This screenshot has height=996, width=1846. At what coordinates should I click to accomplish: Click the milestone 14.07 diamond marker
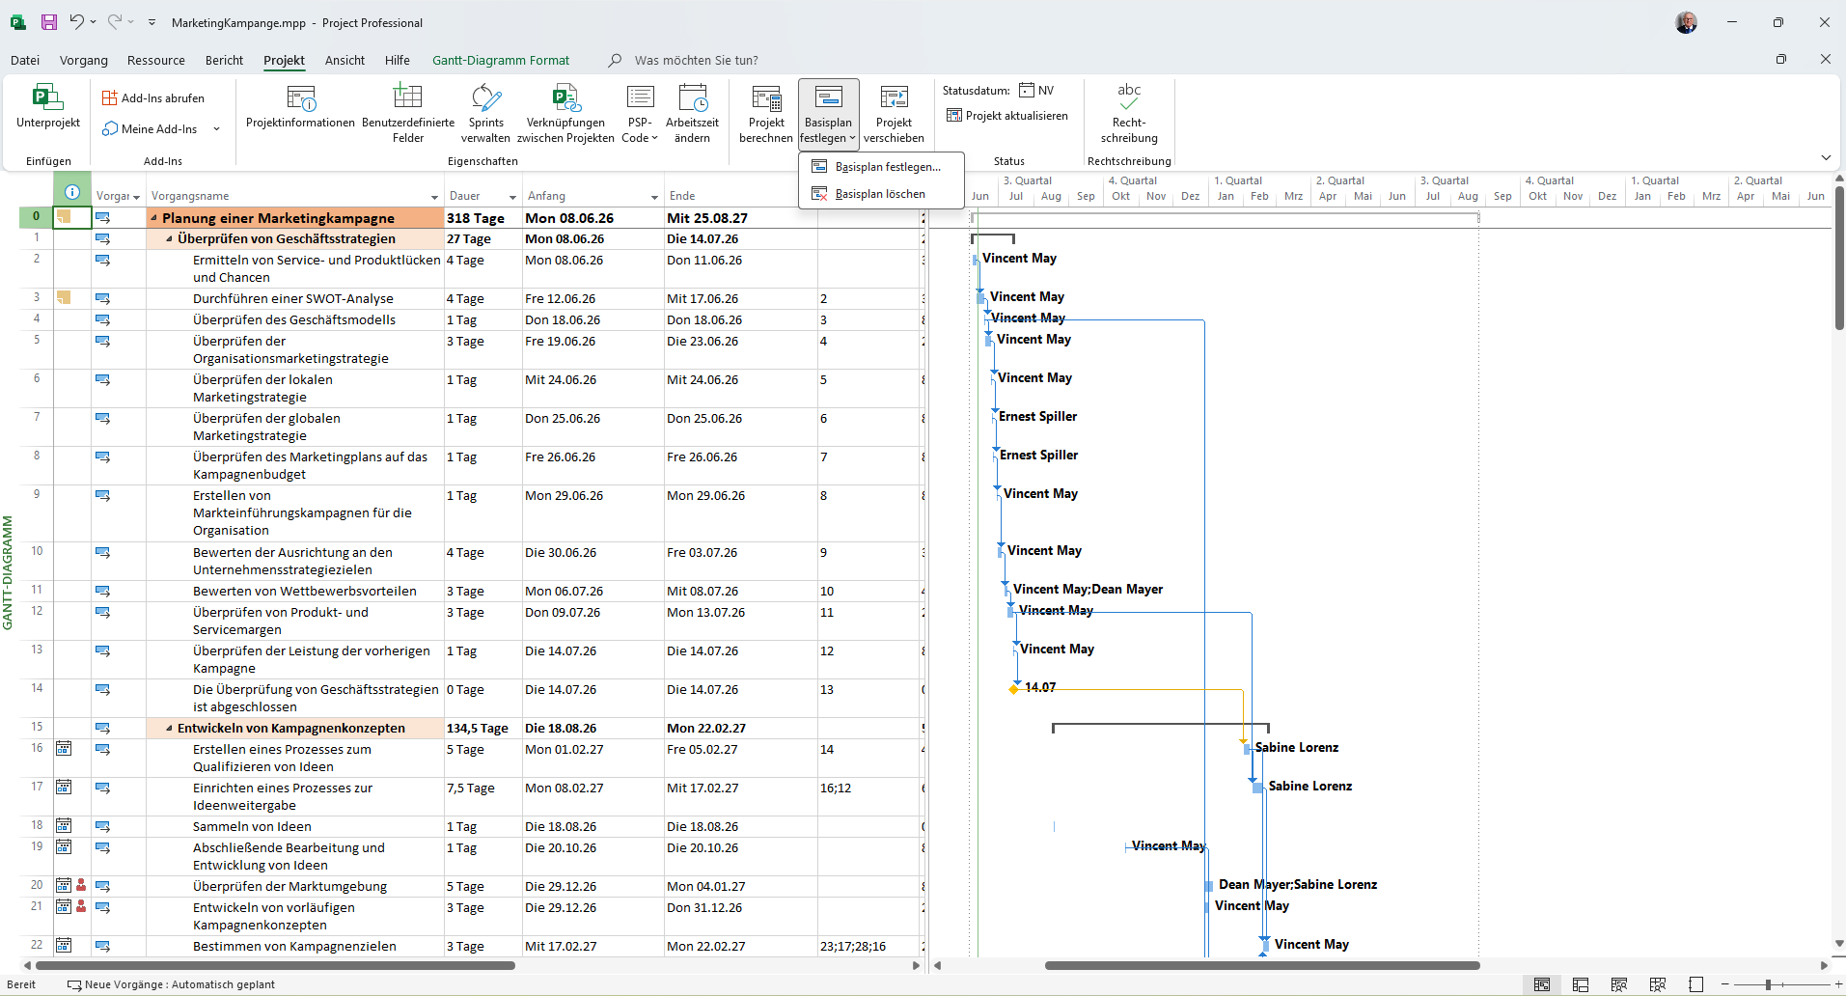coord(1013,689)
